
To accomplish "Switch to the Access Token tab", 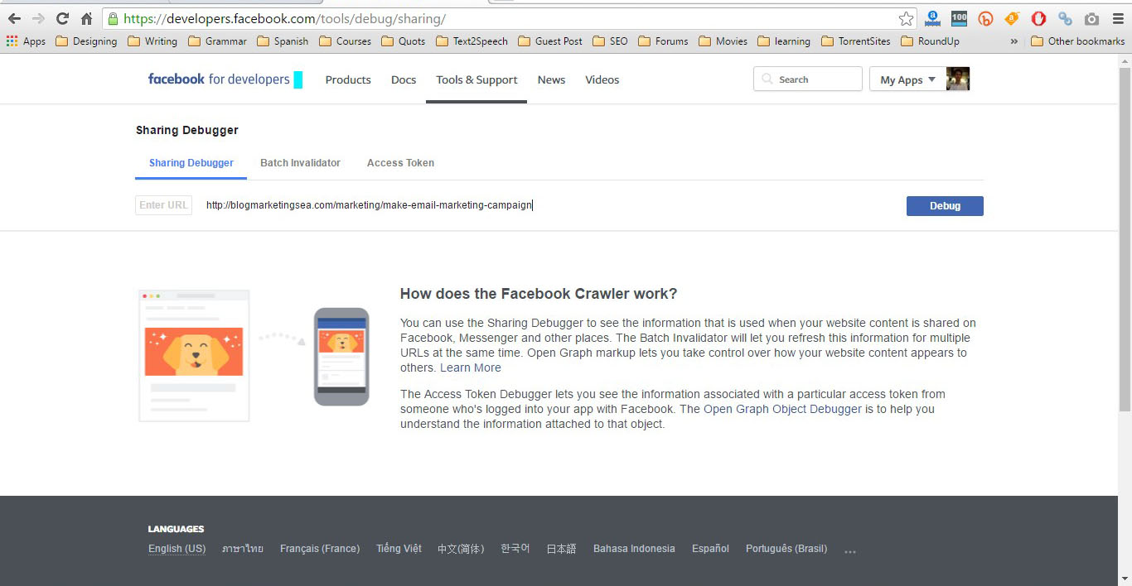I will 400,163.
